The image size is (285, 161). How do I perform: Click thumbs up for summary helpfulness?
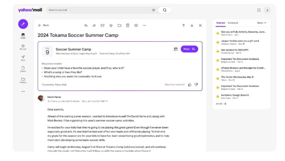190,84
